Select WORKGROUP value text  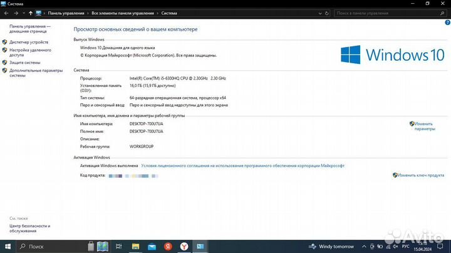[141, 147]
